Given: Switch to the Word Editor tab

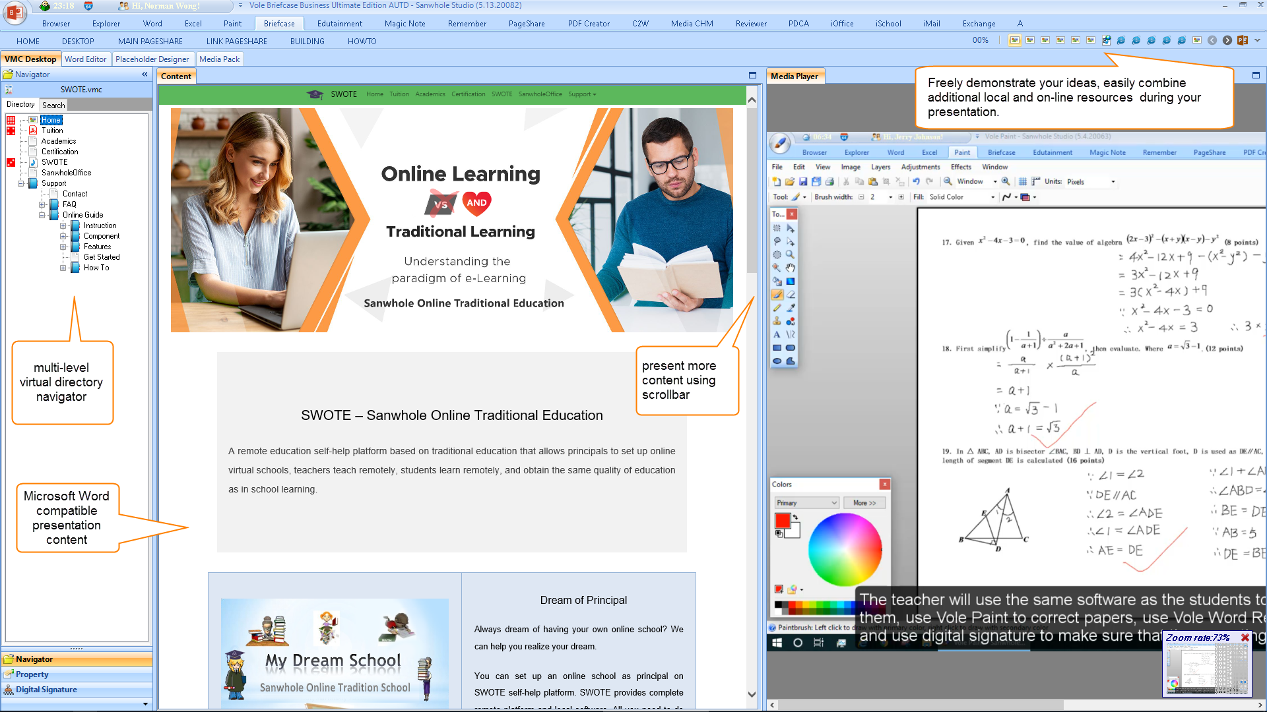Looking at the screenshot, I should [85, 59].
